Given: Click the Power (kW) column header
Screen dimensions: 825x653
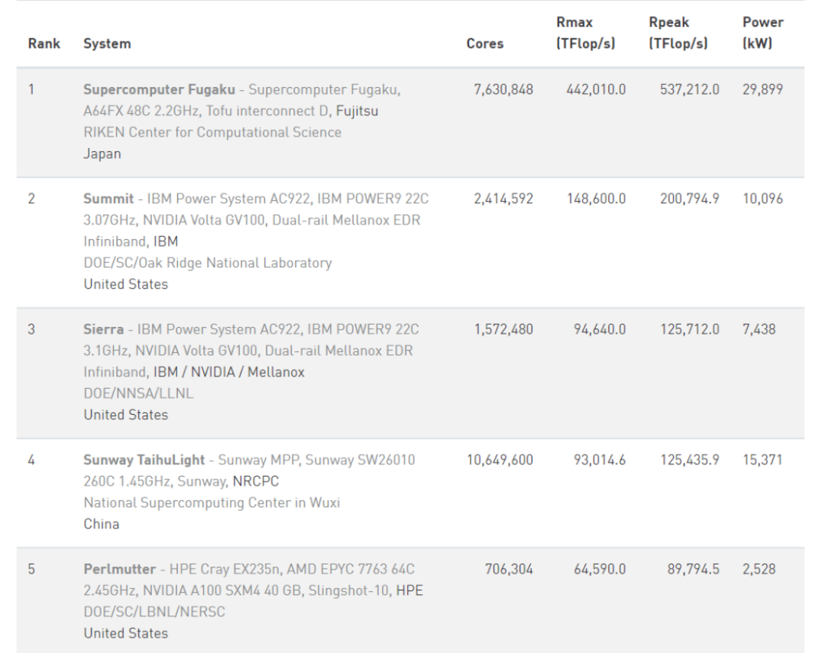Looking at the screenshot, I should coord(763,33).
